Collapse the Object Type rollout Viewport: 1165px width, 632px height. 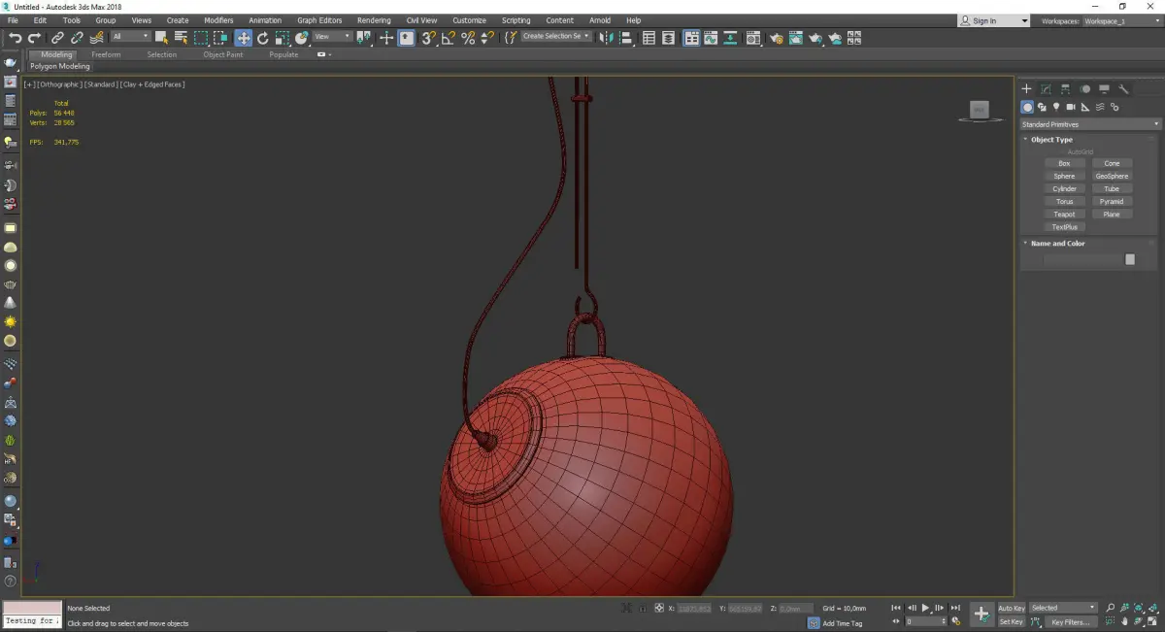point(1051,140)
